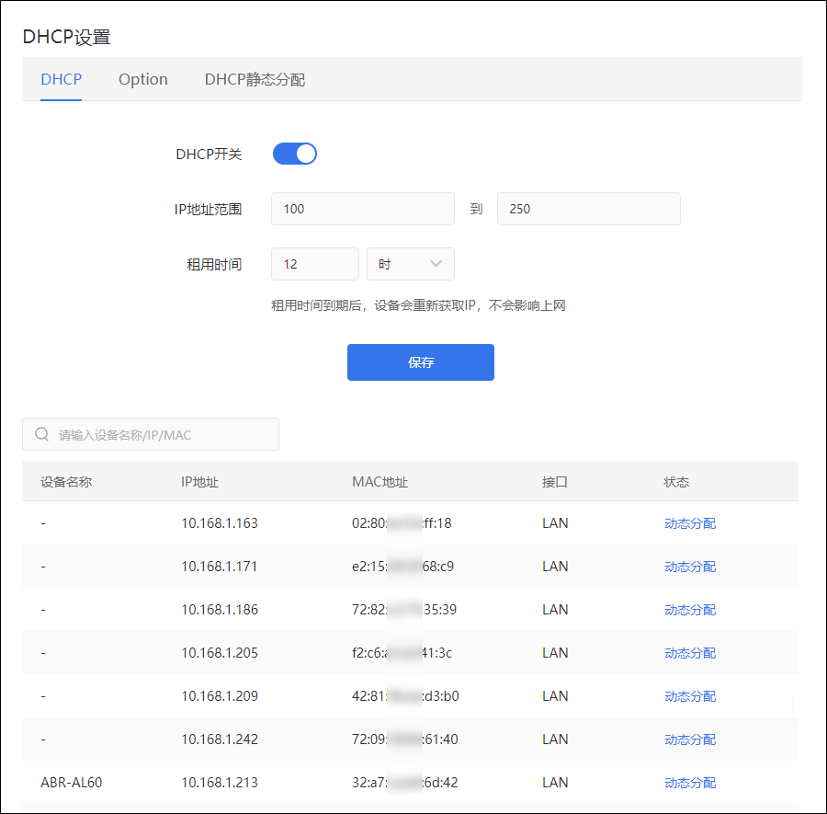Viewport: 827px width, 814px height.
Task: Click 动态分配 link for 10.168.1.163
Action: 689,523
